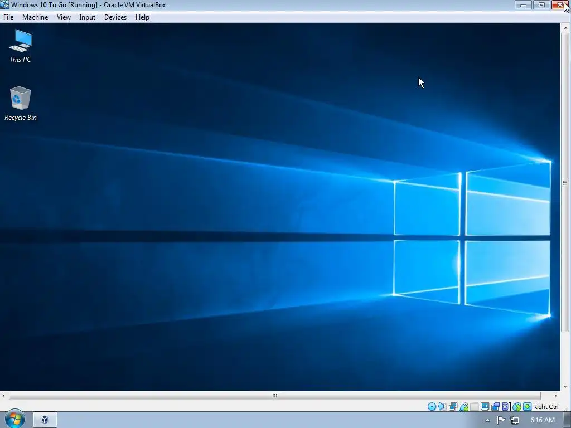Click the network adapter status icon
The width and height of the screenshot is (571, 428).
[453, 406]
